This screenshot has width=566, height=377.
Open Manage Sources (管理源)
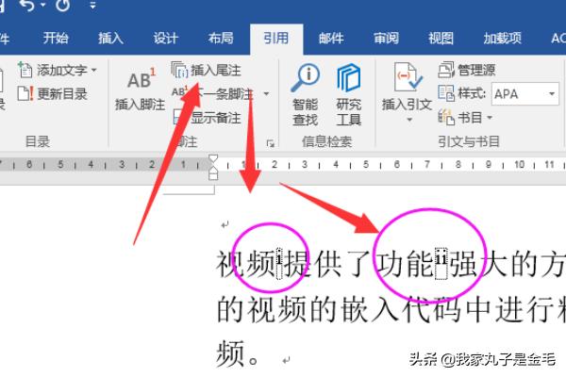[x=467, y=70]
